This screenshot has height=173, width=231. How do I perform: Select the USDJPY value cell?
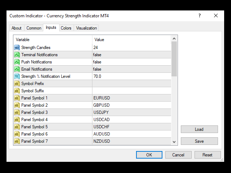pyautogui.click(x=131, y=112)
